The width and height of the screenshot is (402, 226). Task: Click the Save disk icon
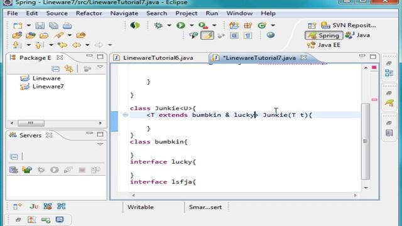click(x=40, y=25)
